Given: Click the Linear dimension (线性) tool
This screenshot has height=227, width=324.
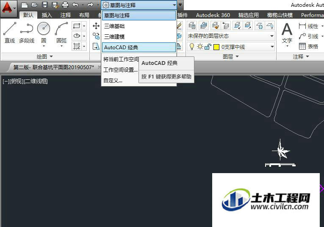Looking at the screenshot, I should pyautogui.click(x=308, y=26).
